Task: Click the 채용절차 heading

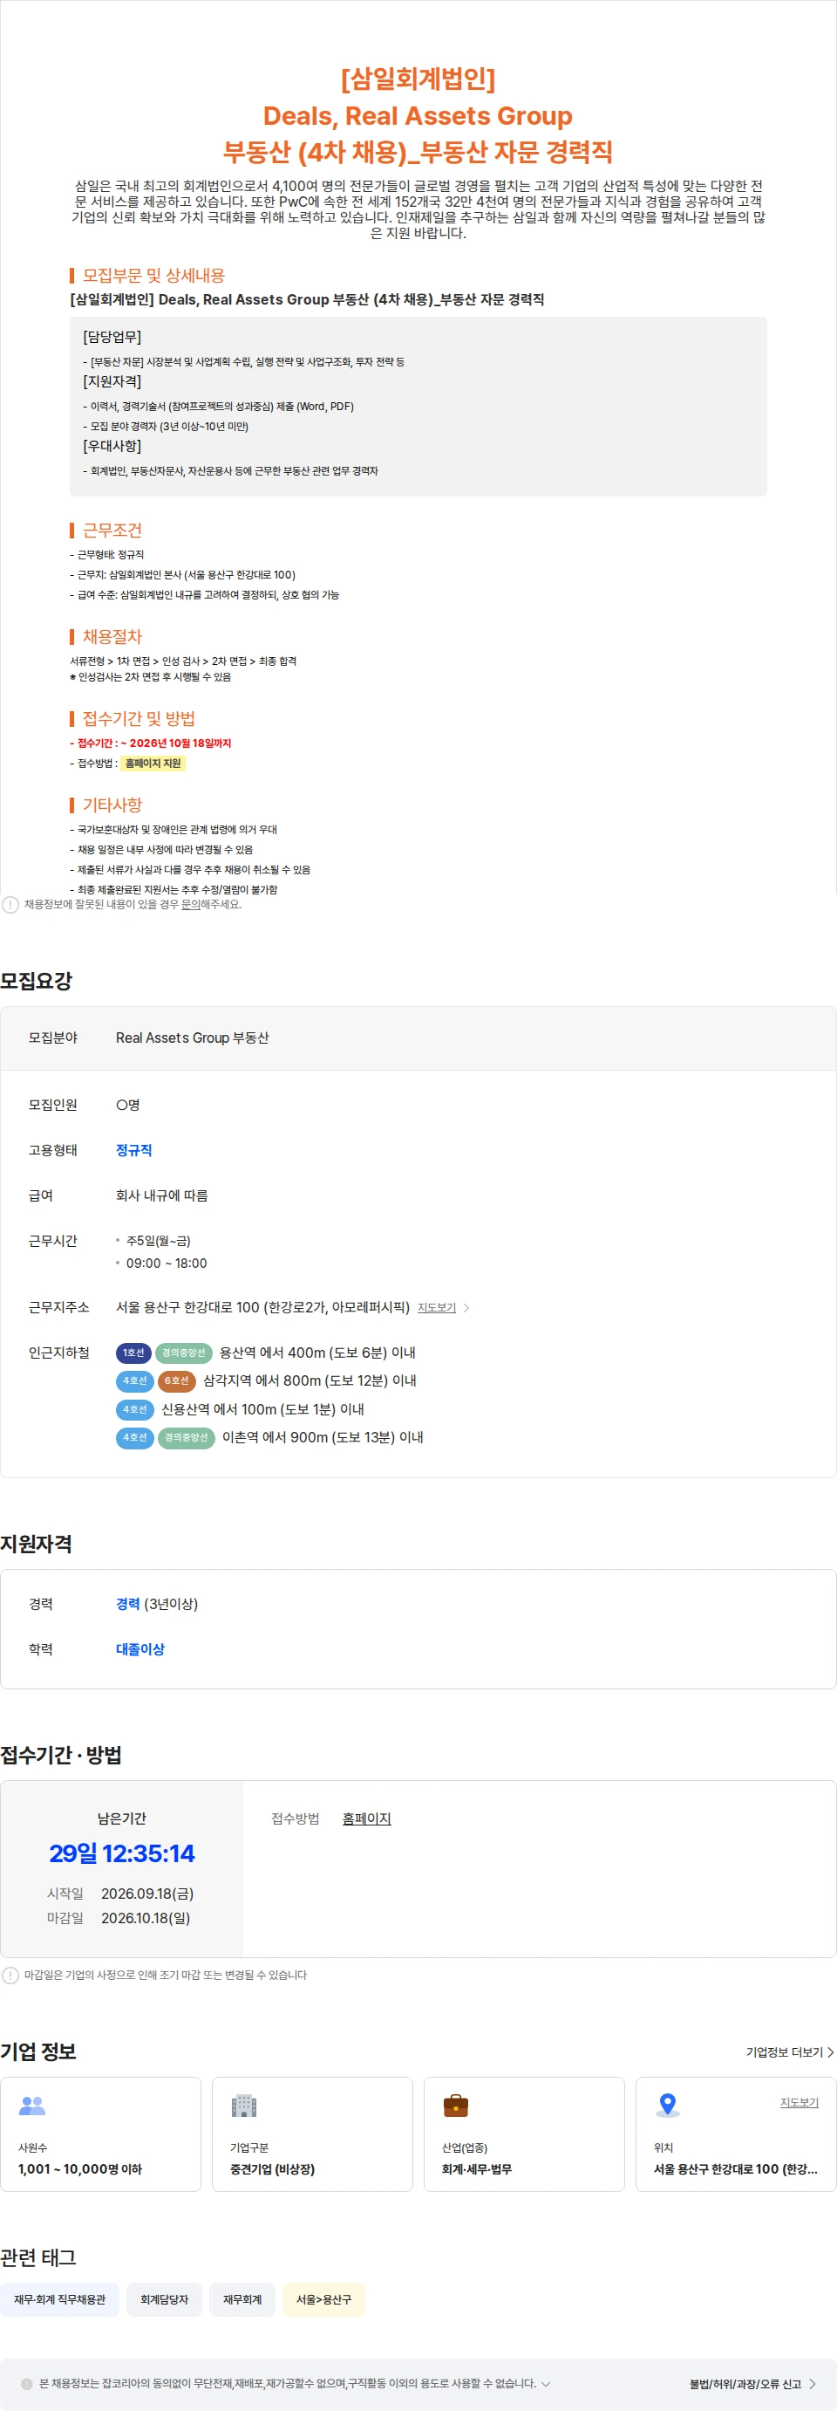Action: tap(112, 636)
